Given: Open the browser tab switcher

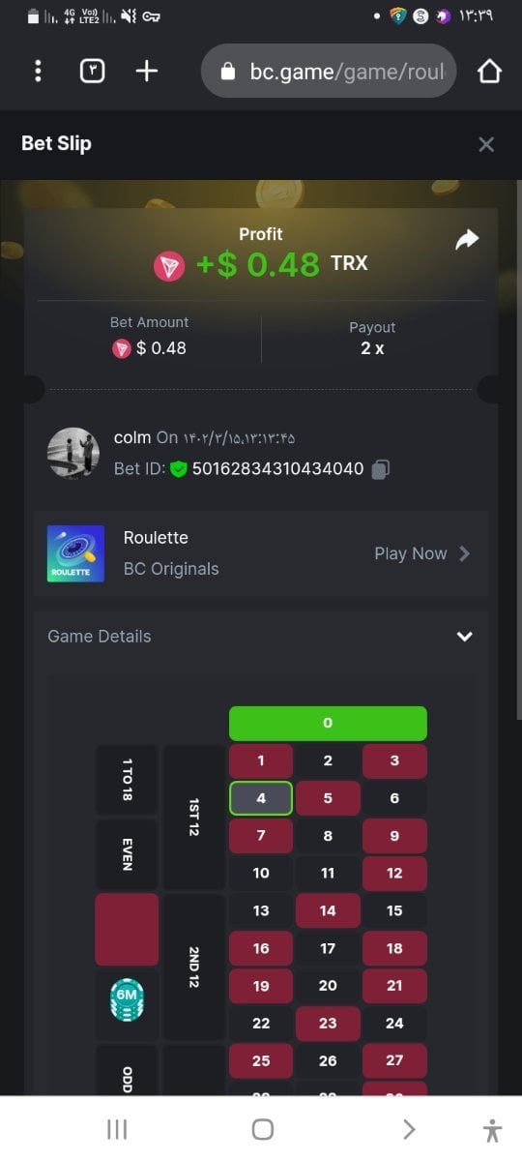Looking at the screenshot, I should 92,71.
